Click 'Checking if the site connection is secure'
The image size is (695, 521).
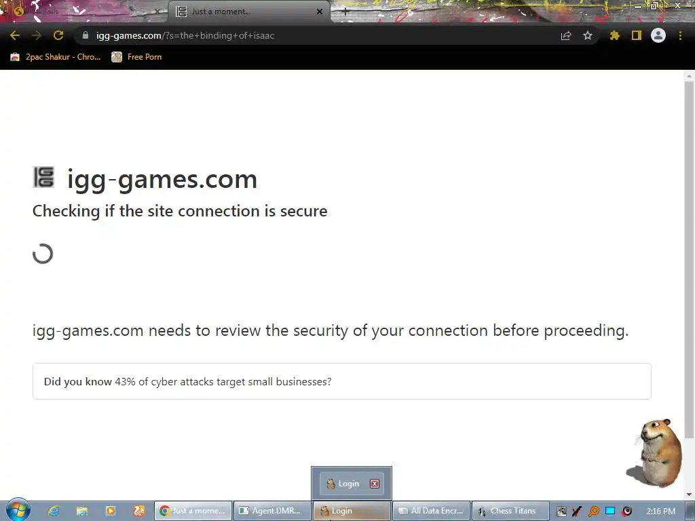(x=180, y=211)
